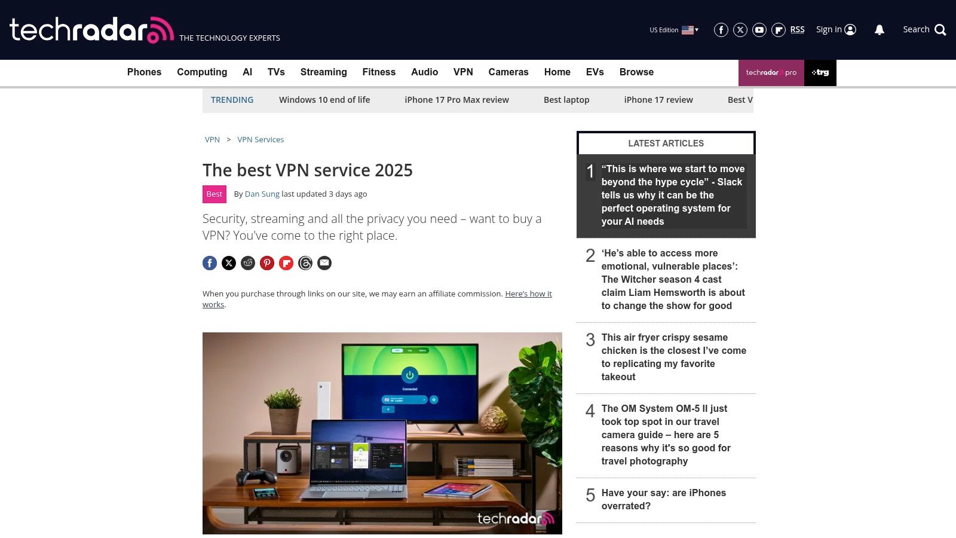This screenshot has height=538, width=956.
Task: Click the VPN Services breadcrumb link
Action: pyautogui.click(x=261, y=139)
